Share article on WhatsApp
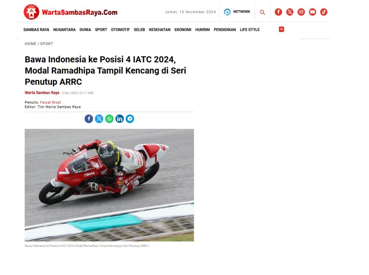The image size is (369, 275). [x=109, y=119]
